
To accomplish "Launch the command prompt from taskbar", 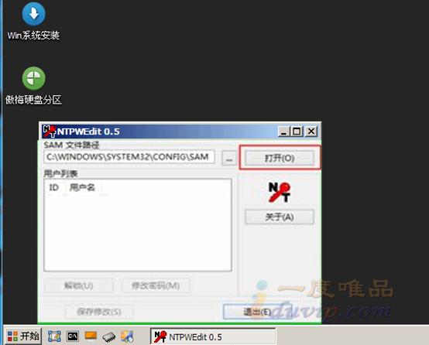I will (x=73, y=336).
